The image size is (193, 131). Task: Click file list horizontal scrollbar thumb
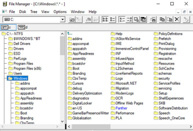click(x=91, y=127)
